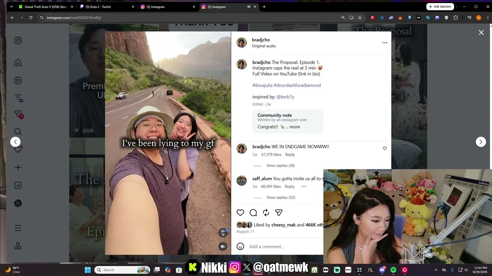Open the #ilovejulia hashtag
Viewport: 492px width, 276px height.
point(263,85)
